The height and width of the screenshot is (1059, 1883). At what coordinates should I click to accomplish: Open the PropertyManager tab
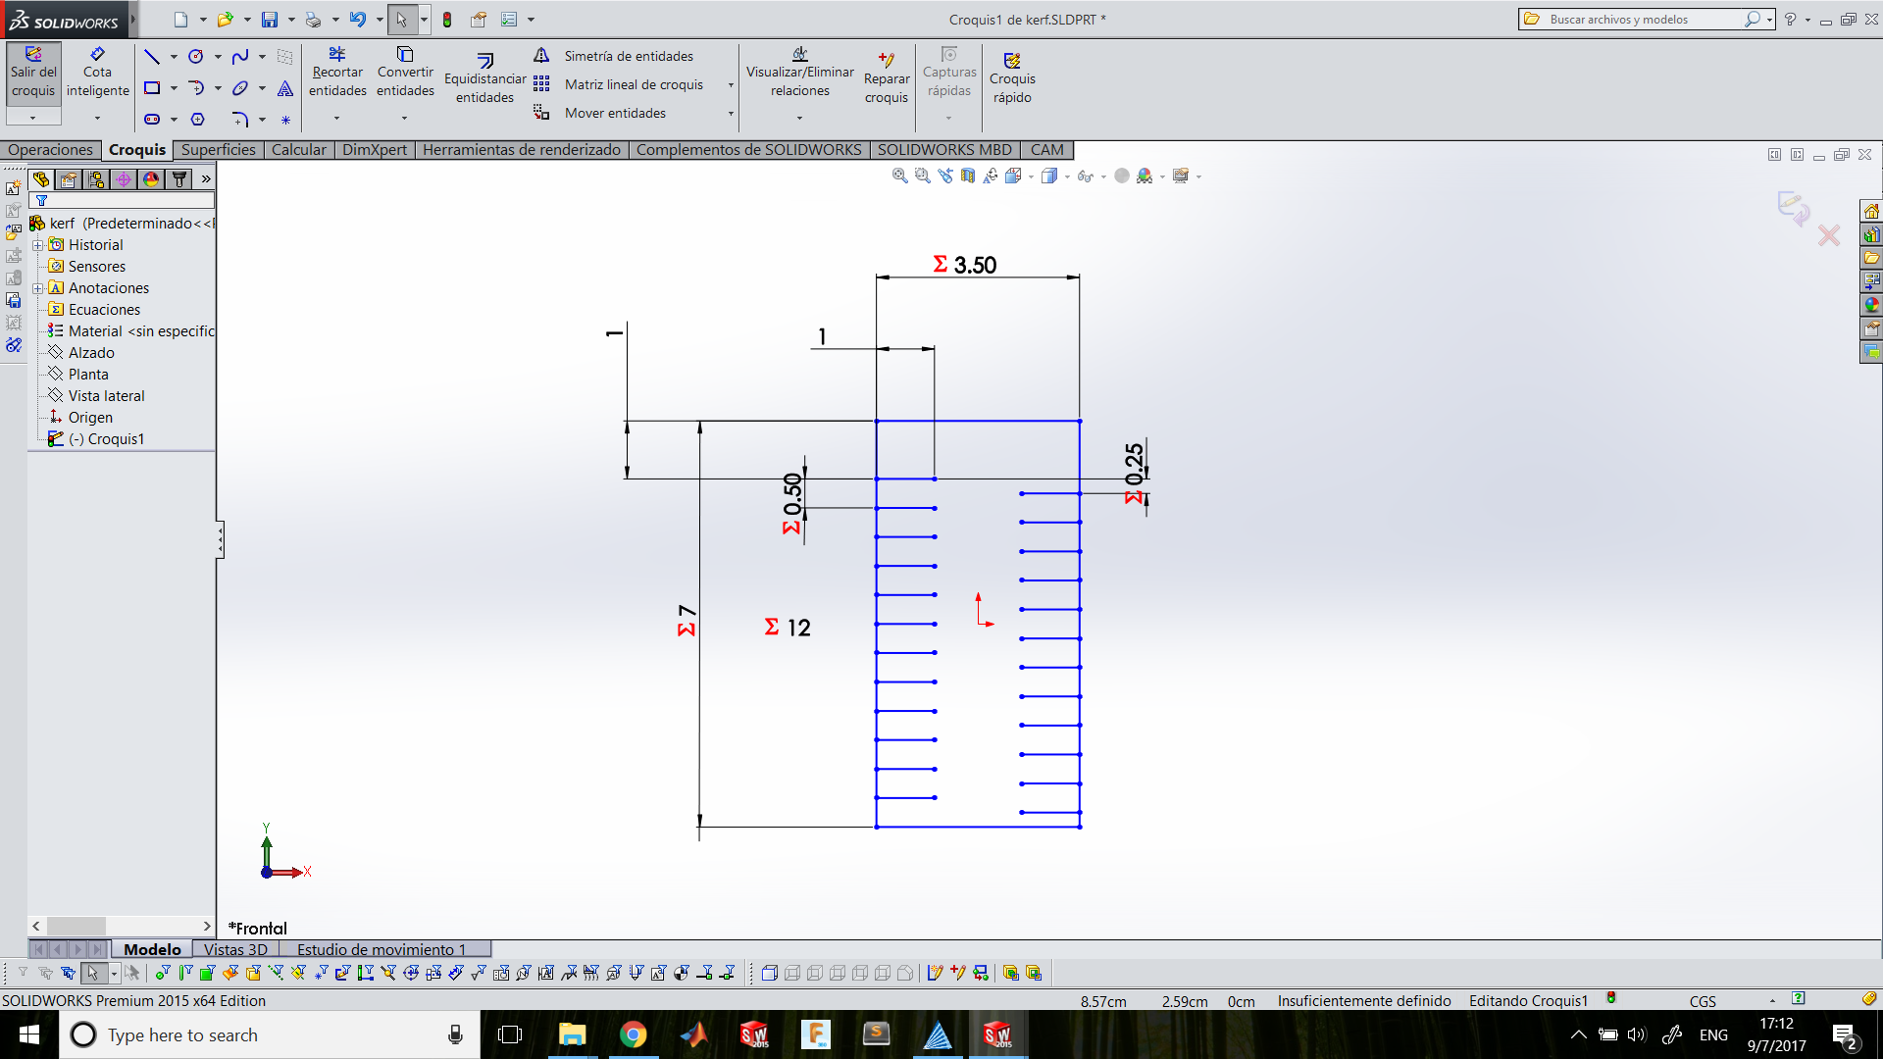point(68,178)
